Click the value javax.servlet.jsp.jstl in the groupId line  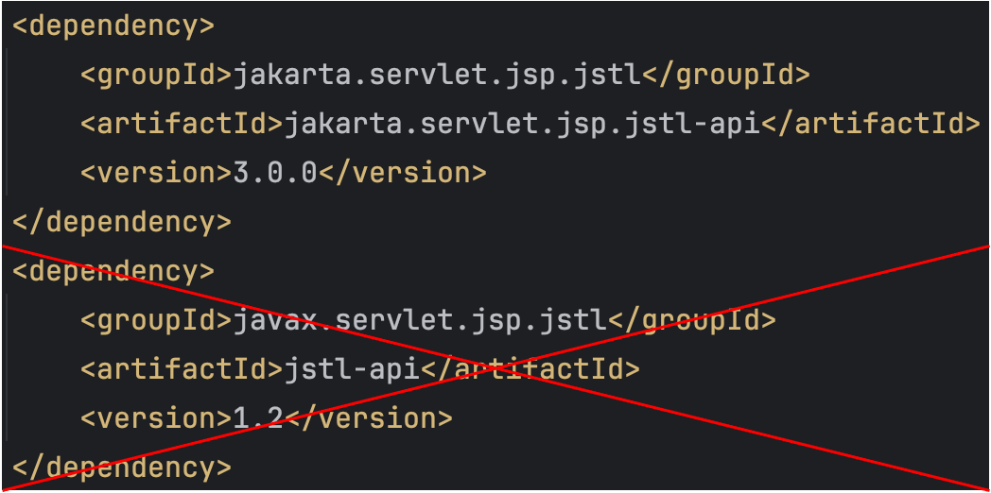coord(420,321)
